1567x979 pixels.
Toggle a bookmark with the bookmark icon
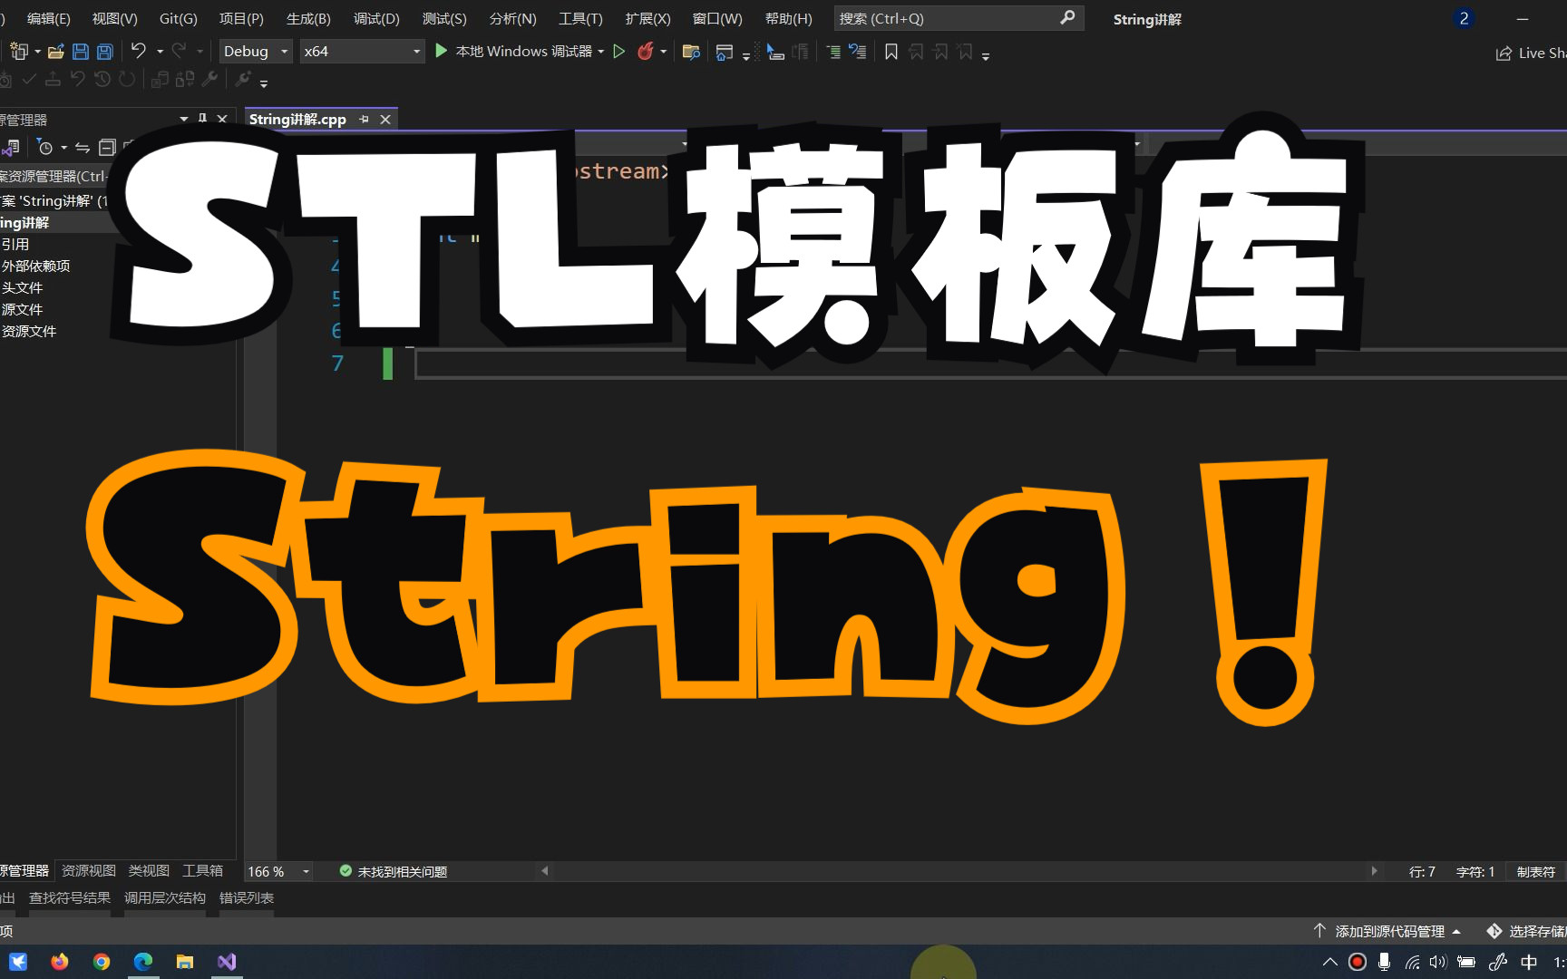tap(891, 52)
